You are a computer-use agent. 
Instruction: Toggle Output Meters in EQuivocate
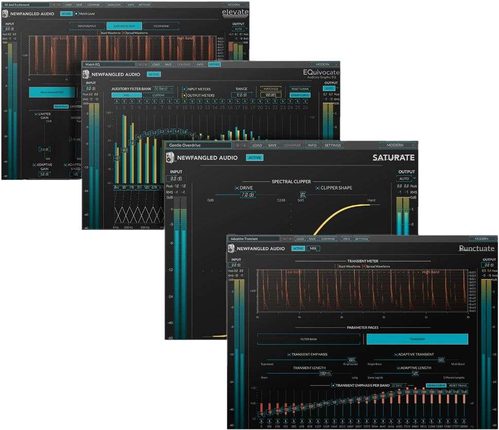click(x=184, y=96)
